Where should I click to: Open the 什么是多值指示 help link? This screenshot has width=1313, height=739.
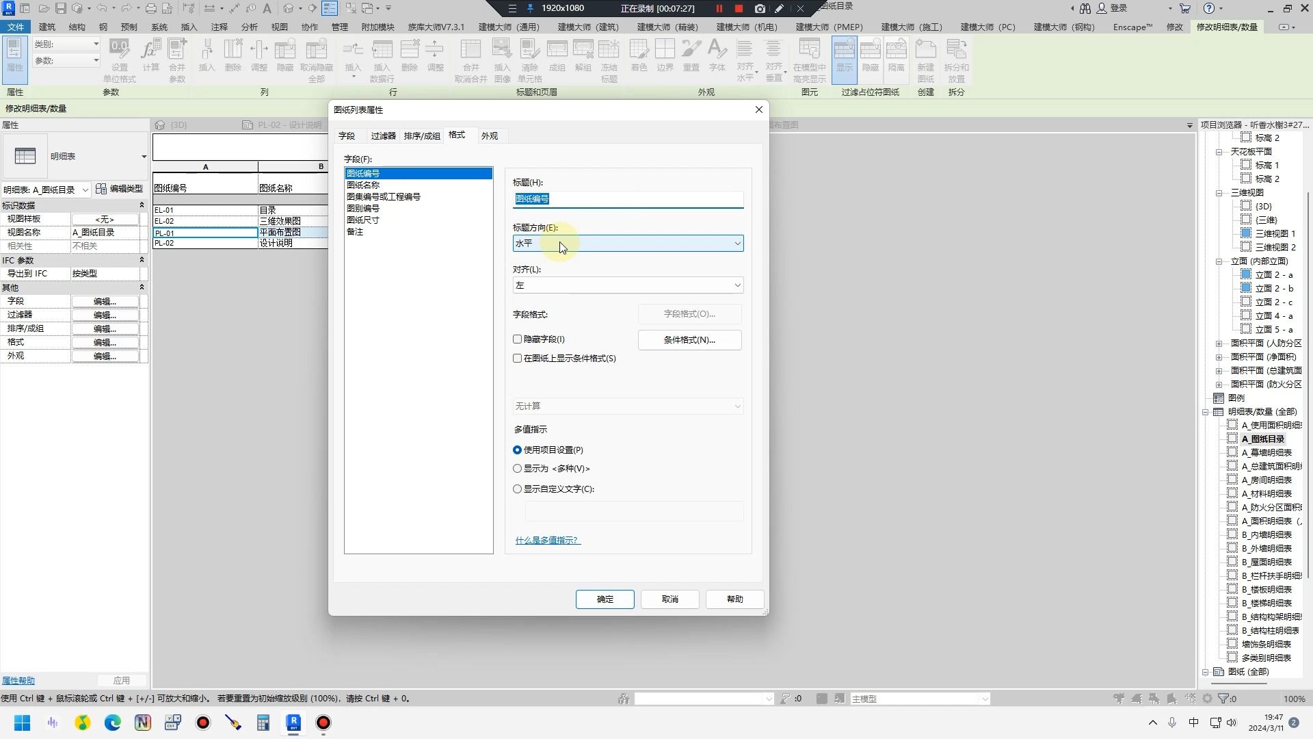[x=548, y=541]
